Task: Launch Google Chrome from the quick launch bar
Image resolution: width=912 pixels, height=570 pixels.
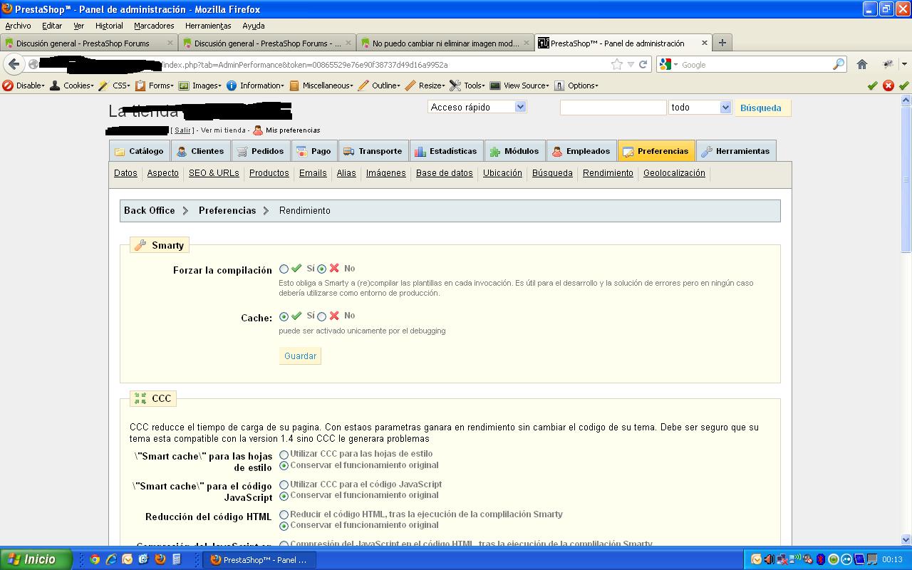Action: [x=94, y=559]
